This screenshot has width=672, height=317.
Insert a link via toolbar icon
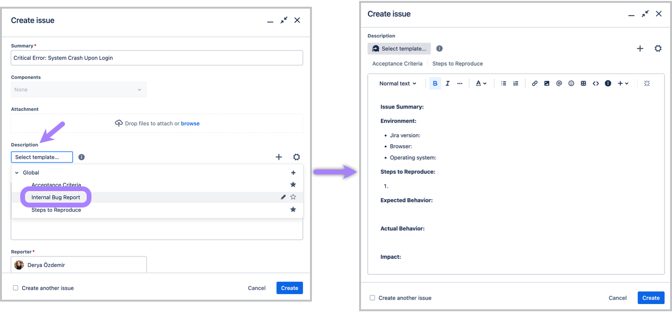click(534, 84)
